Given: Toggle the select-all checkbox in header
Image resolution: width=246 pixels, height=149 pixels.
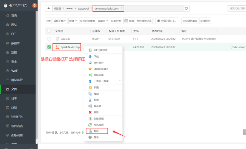Looking at the screenshot, I should [x=49, y=31].
